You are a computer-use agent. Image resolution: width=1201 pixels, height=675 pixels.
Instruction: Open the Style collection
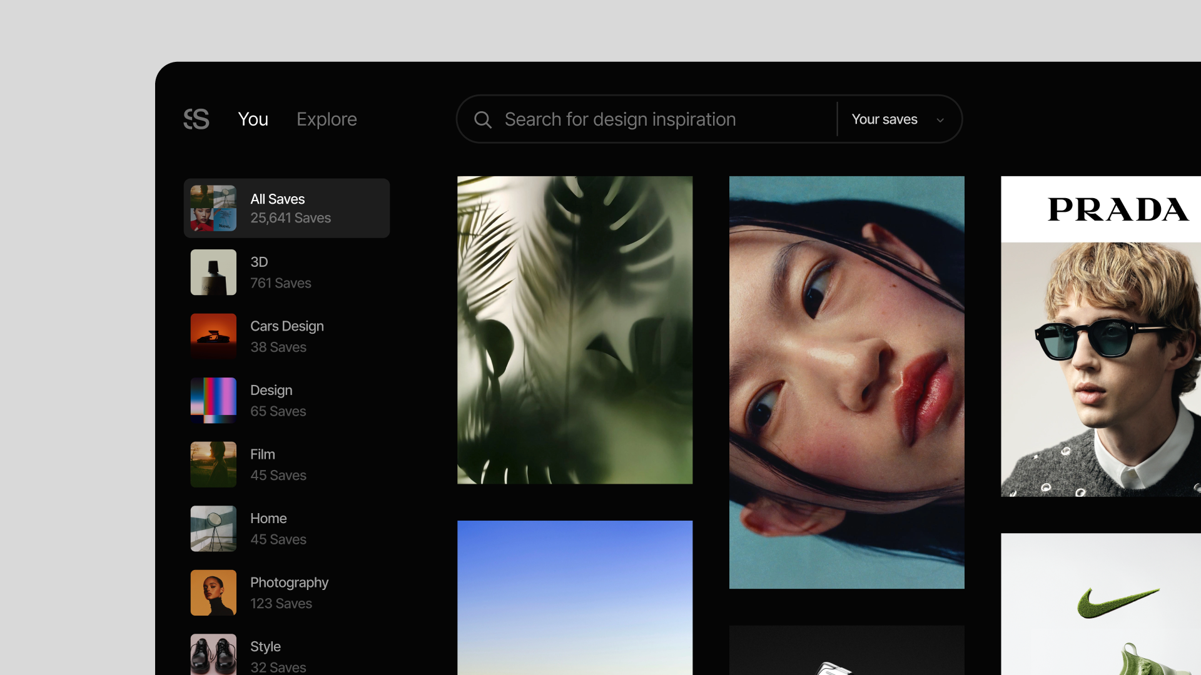tap(286, 654)
